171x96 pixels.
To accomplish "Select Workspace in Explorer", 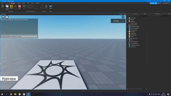I will pos(133,18).
